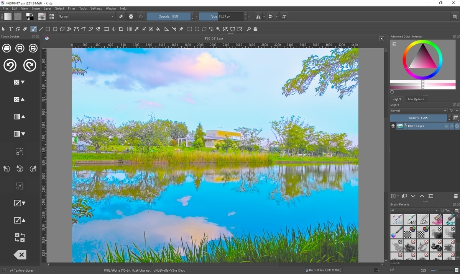Toggle horizontal mirror tool
The width and height of the screenshot is (460, 274).
pyautogui.click(x=258, y=16)
